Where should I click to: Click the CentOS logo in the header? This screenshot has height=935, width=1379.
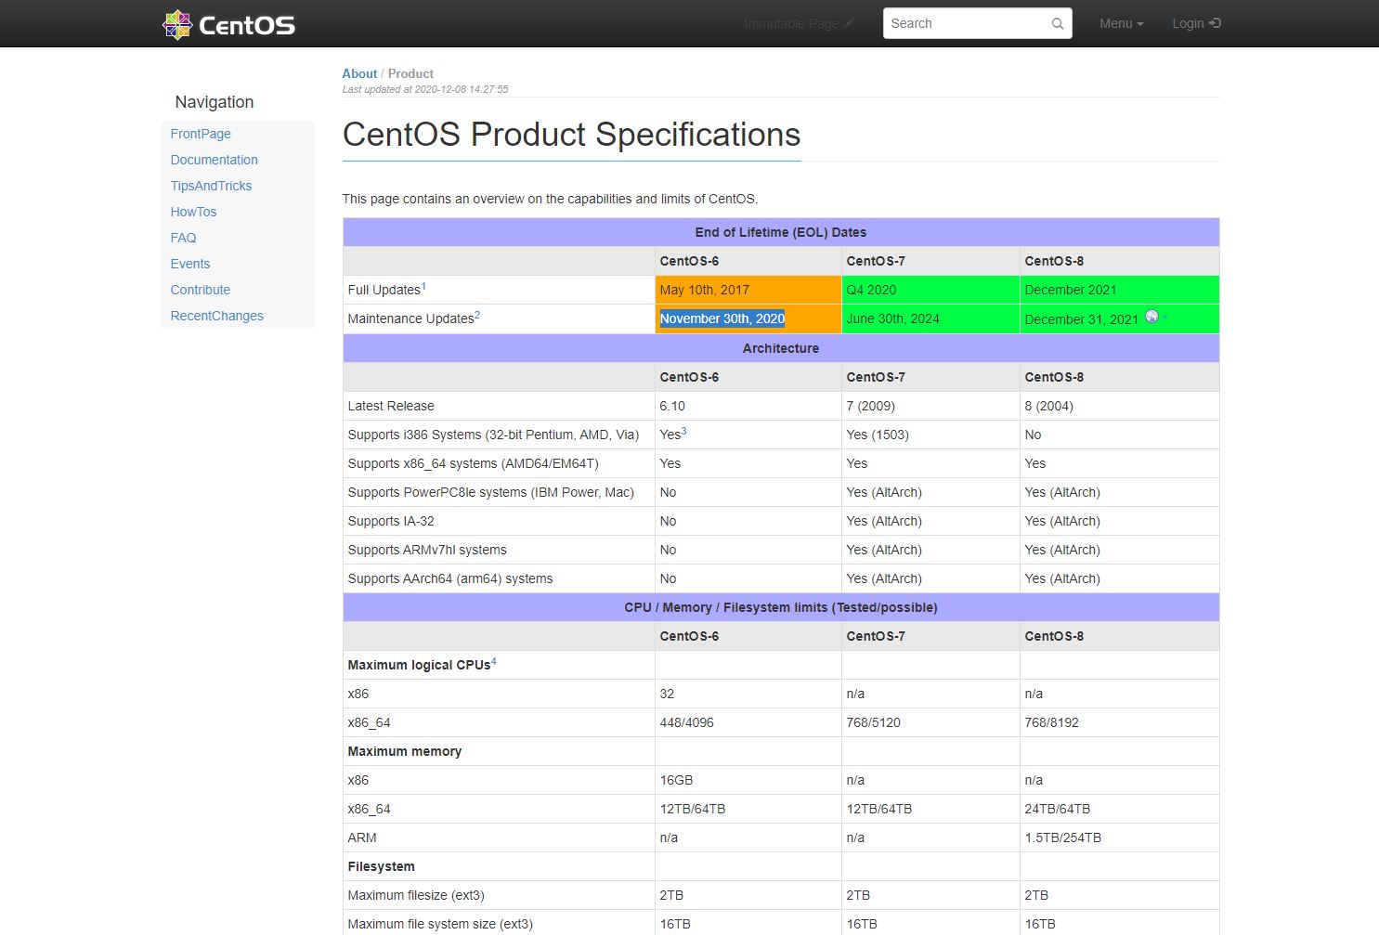click(228, 24)
